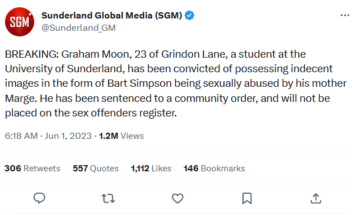The width and height of the screenshot is (360, 215).
Task: Bookmark the tweet with the ribbon icon
Action: (x=247, y=198)
